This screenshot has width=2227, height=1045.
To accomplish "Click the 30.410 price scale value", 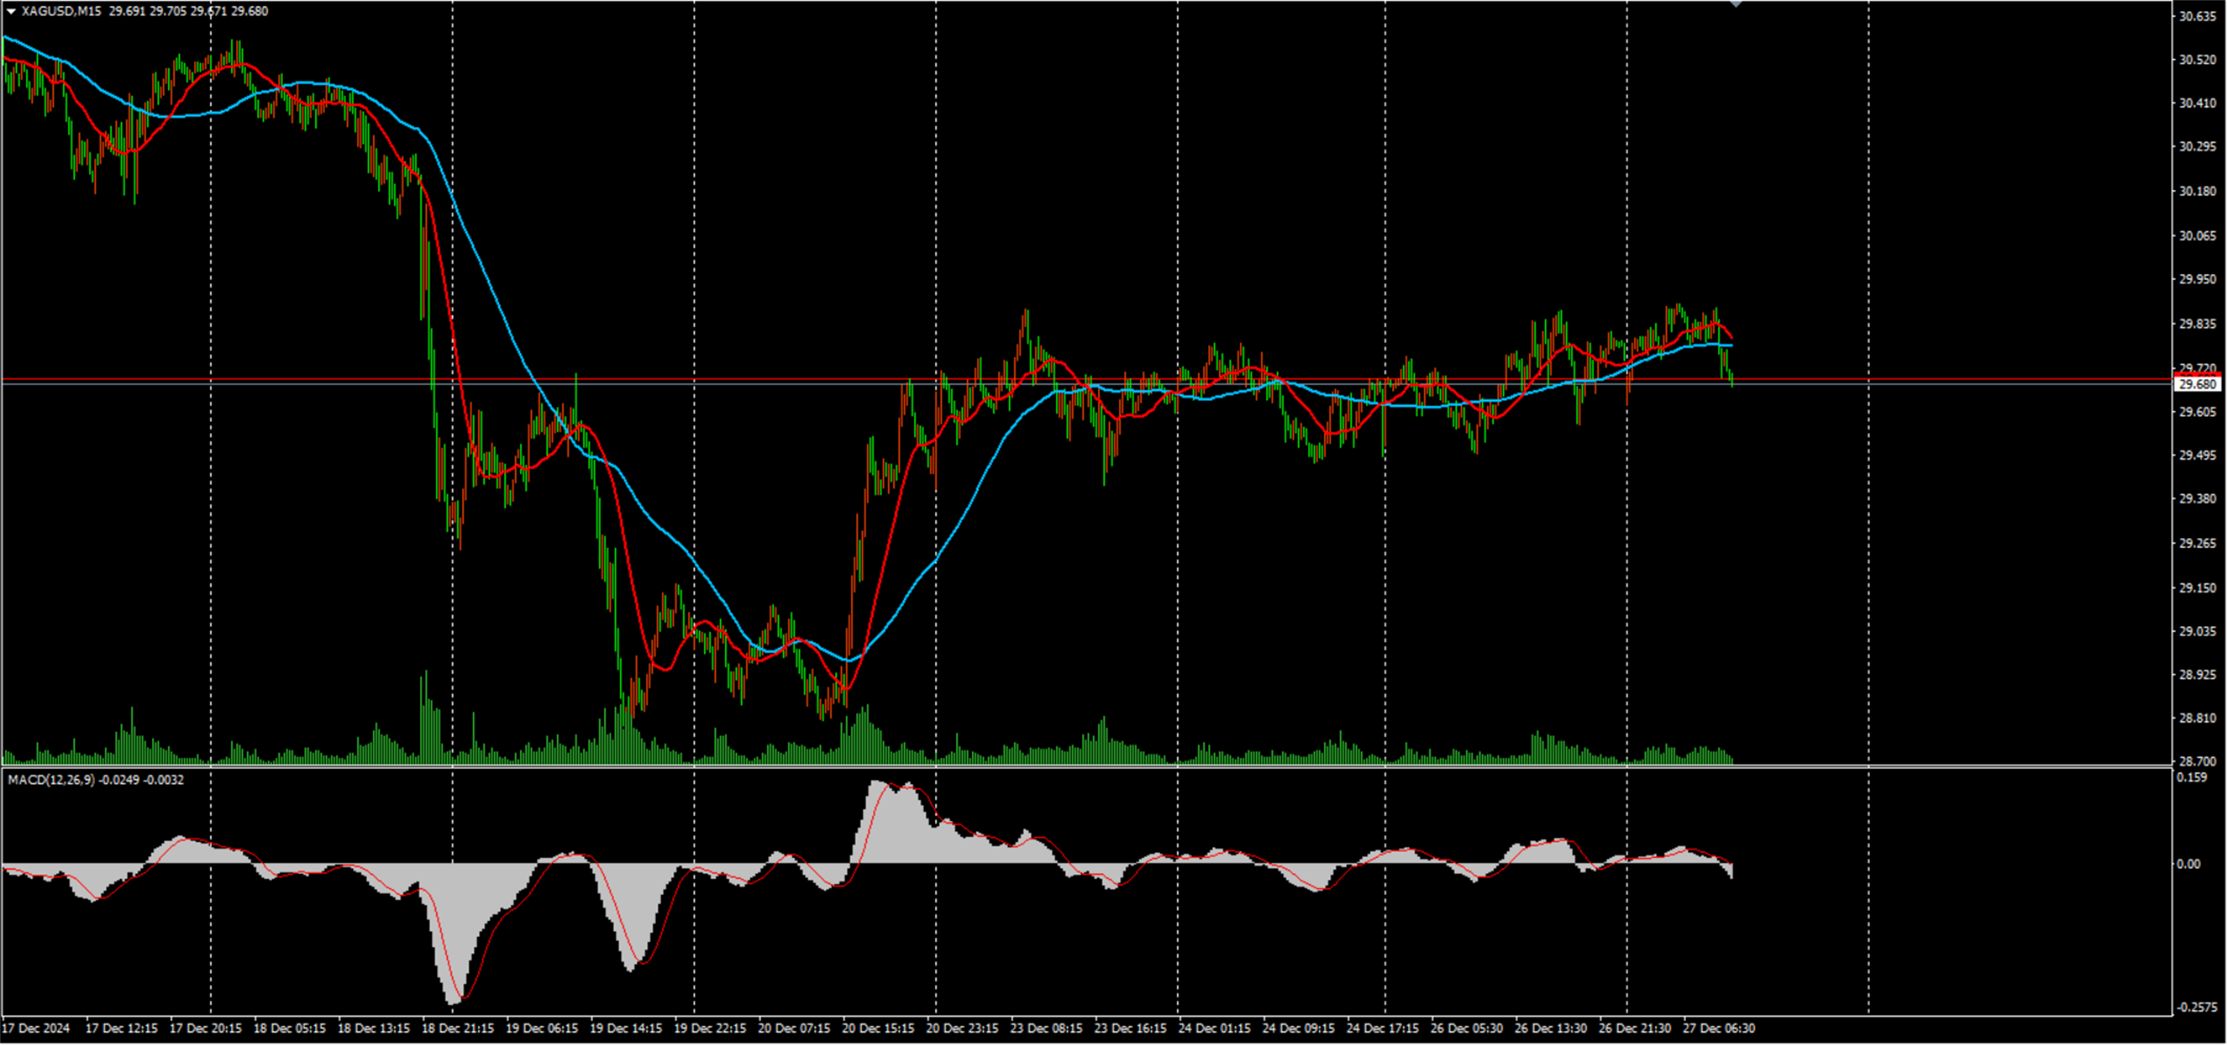I will click(2198, 103).
